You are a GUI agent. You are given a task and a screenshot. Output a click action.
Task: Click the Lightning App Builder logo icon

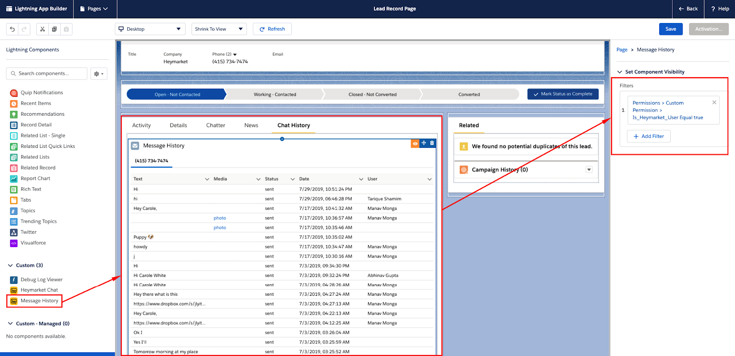(x=9, y=9)
